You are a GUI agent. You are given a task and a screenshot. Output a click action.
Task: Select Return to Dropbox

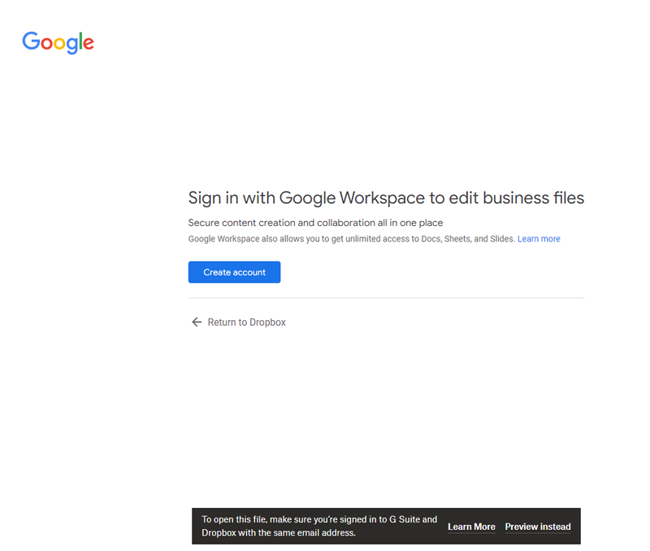point(247,322)
